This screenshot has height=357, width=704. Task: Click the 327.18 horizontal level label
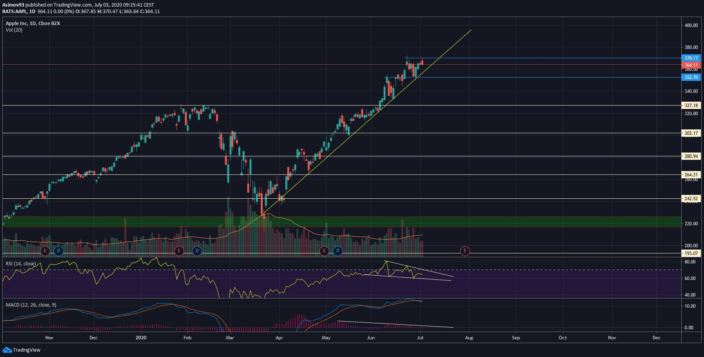[x=691, y=106]
